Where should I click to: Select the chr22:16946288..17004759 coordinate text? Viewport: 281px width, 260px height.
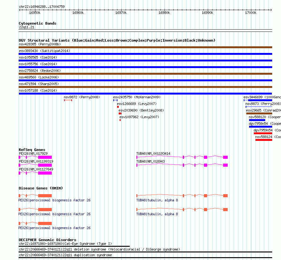pyautogui.click(x=42, y=7)
